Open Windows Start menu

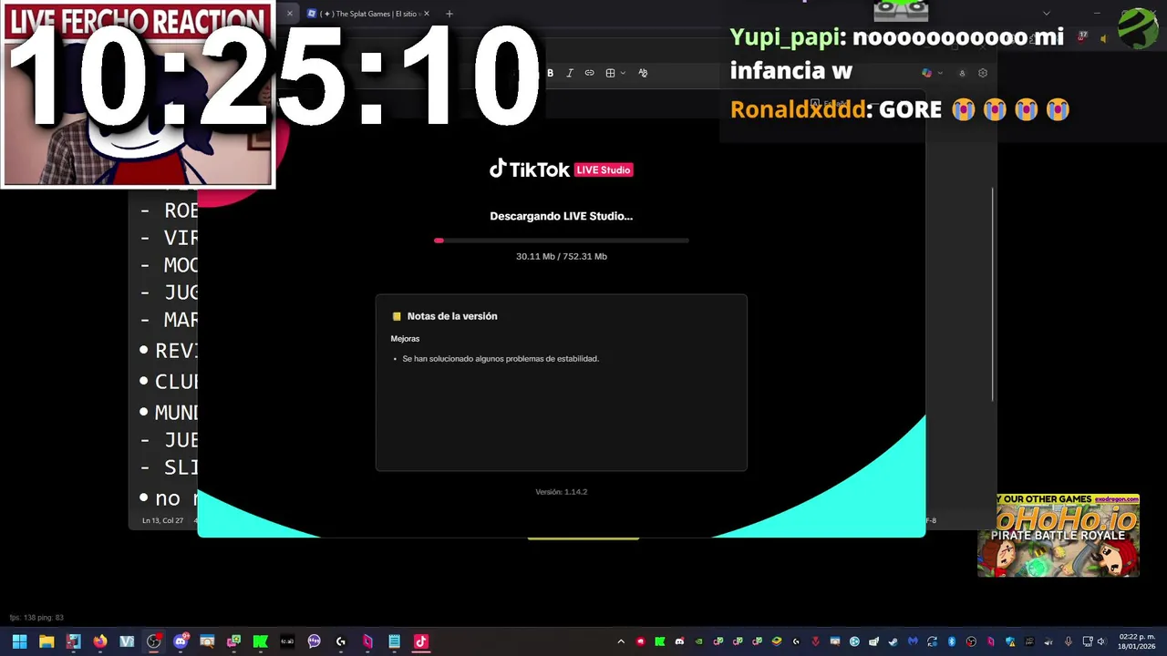point(19,641)
